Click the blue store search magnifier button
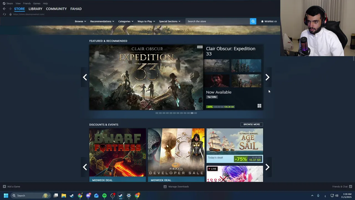 pos(253,21)
